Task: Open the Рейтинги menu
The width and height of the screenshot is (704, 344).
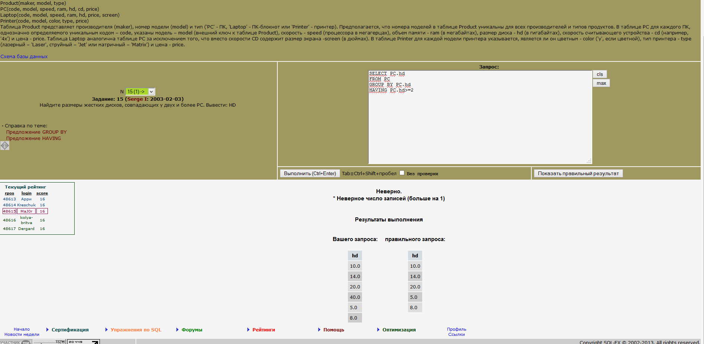Action: coord(264,330)
